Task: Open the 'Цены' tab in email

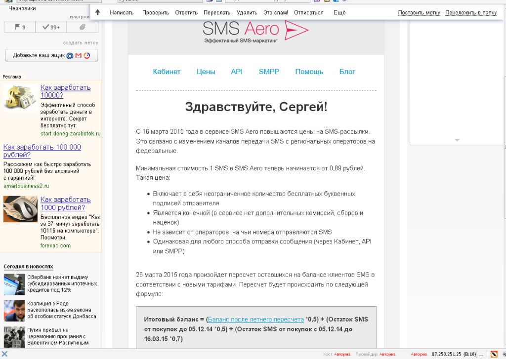Action: coord(206,72)
